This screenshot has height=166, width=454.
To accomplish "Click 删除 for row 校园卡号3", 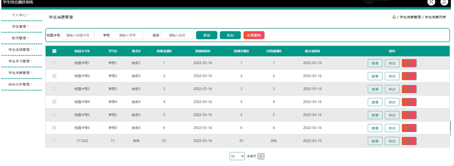I will pos(409,89).
